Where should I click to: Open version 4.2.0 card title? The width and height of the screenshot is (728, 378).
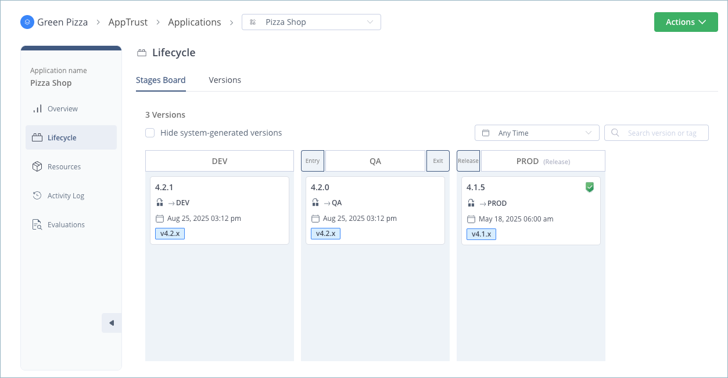pyautogui.click(x=320, y=187)
